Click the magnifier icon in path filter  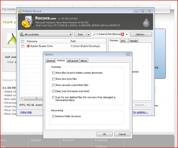coord(94,34)
